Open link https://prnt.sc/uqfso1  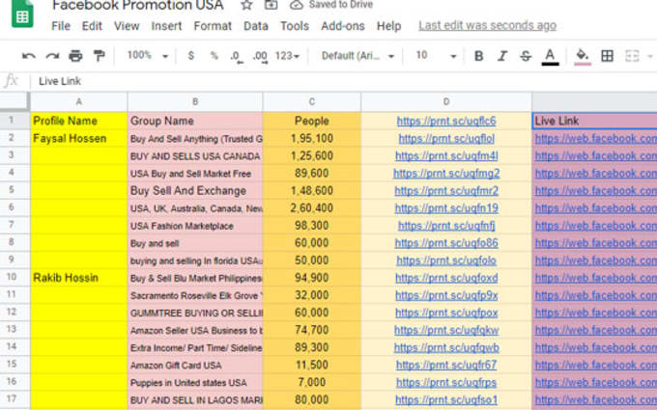pyautogui.click(x=446, y=399)
